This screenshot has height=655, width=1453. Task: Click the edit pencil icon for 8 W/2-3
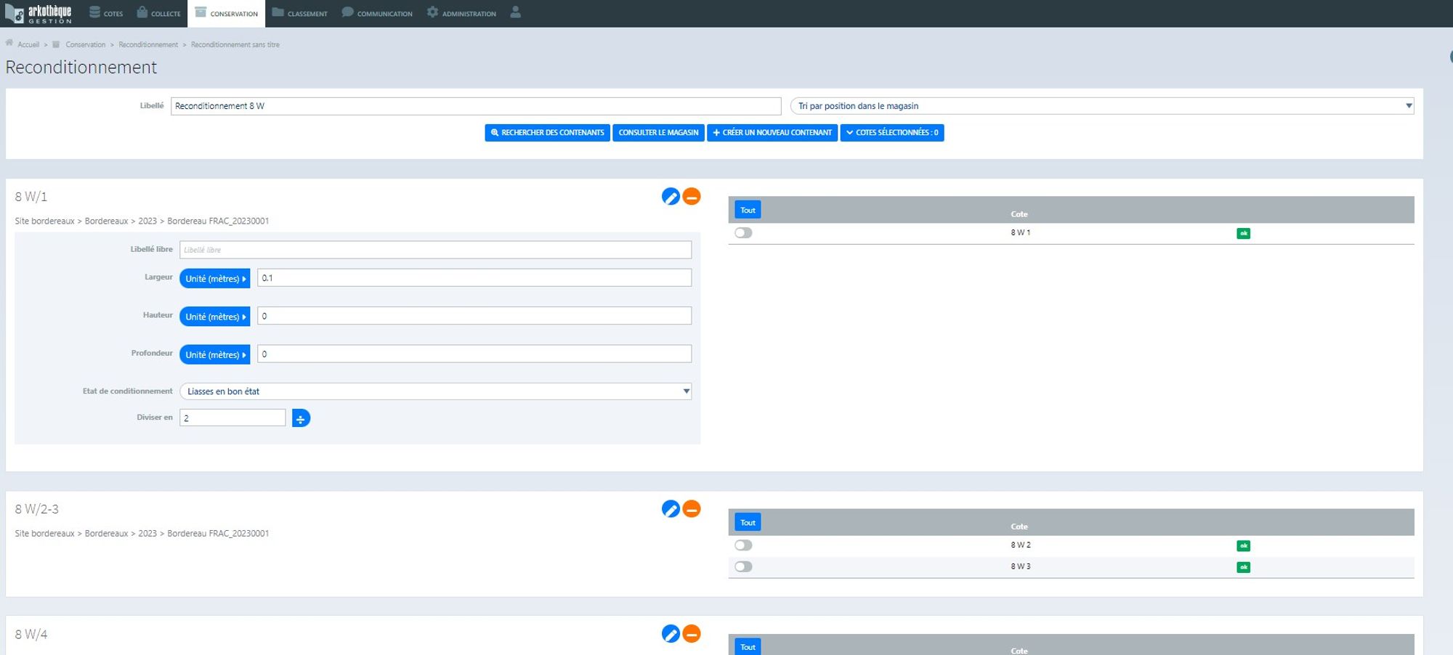(x=670, y=509)
